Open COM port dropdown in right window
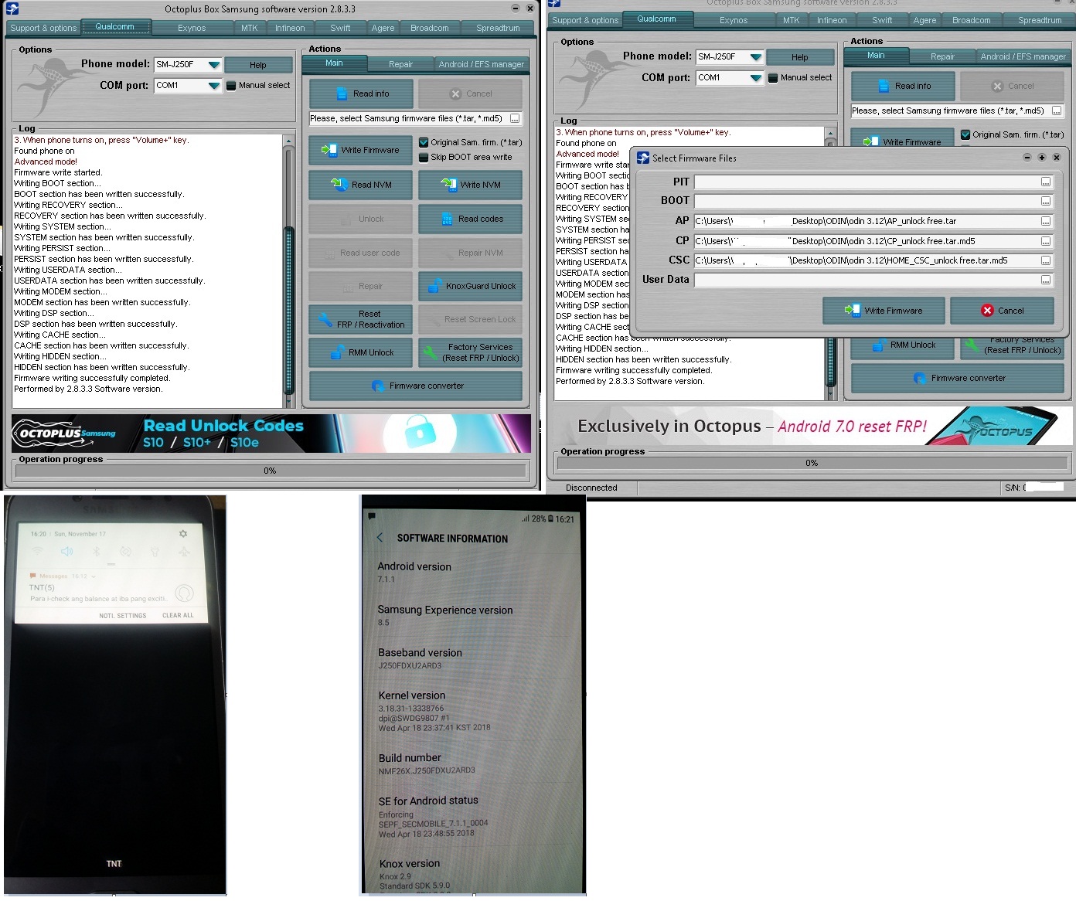This screenshot has width=1076, height=901. [756, 78]
